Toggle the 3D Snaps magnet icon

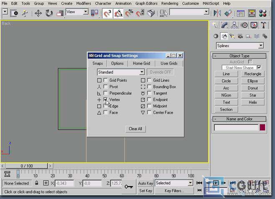click(x=107, y=13)
